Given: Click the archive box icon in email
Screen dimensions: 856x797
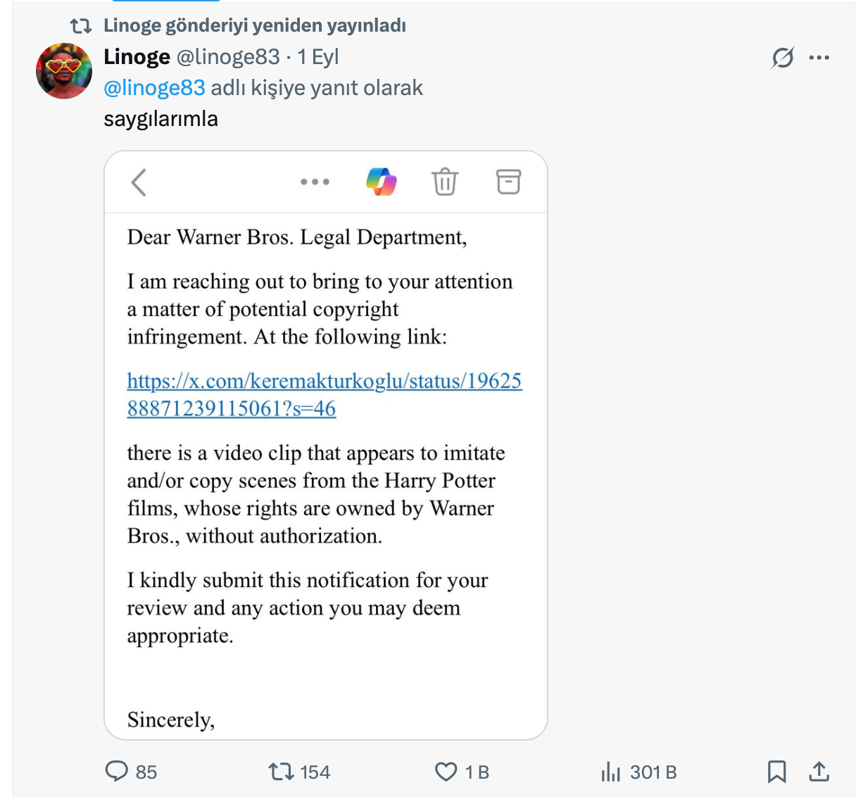Looking at the screenshot, I should [x=508, y=182].
